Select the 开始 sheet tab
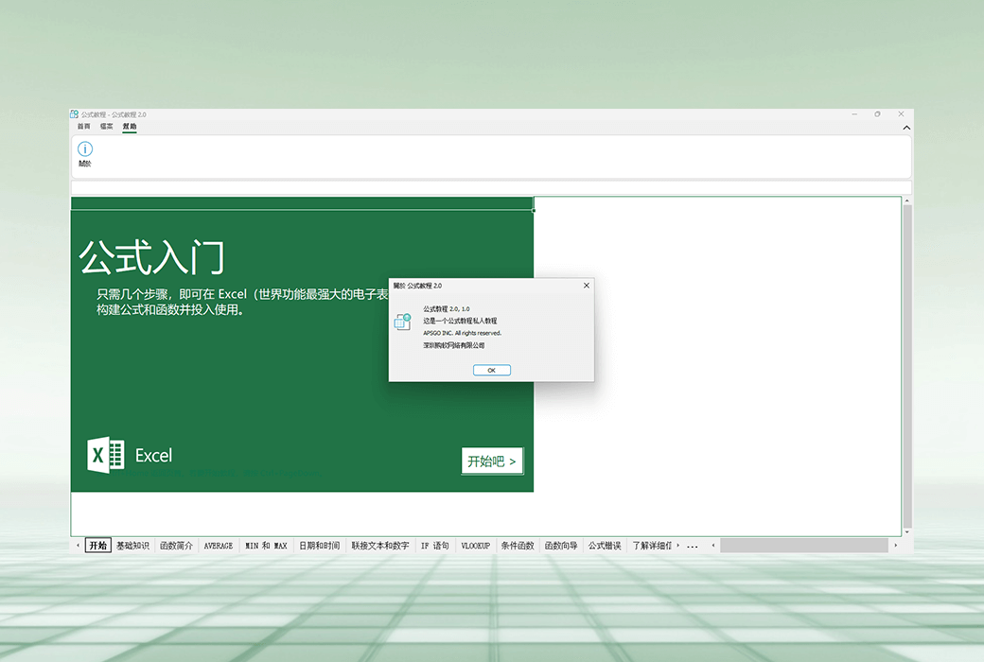The image size is (984, 662). click(97, 546)
